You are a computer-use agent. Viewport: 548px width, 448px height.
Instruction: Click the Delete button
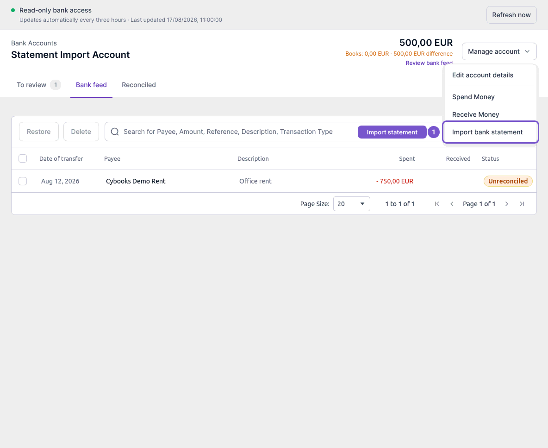(81, 132)
